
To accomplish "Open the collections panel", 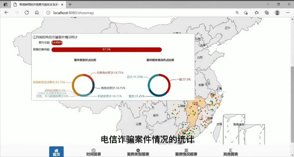I will point(267,13).
